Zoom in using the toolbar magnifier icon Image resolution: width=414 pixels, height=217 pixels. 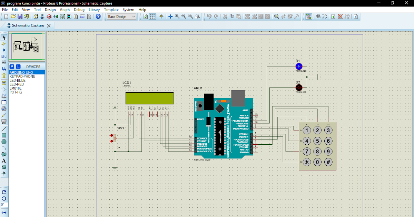click(177, 16)
